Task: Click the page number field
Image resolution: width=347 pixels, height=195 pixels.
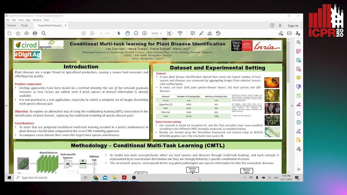Action: [101, 33]
